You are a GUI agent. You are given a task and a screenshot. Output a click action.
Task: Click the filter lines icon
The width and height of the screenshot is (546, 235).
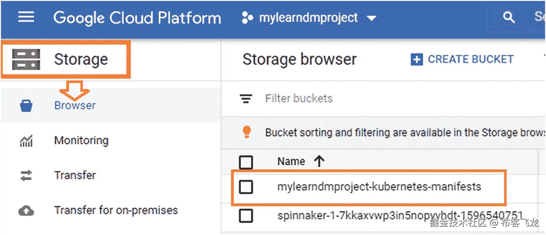[246, 99]
